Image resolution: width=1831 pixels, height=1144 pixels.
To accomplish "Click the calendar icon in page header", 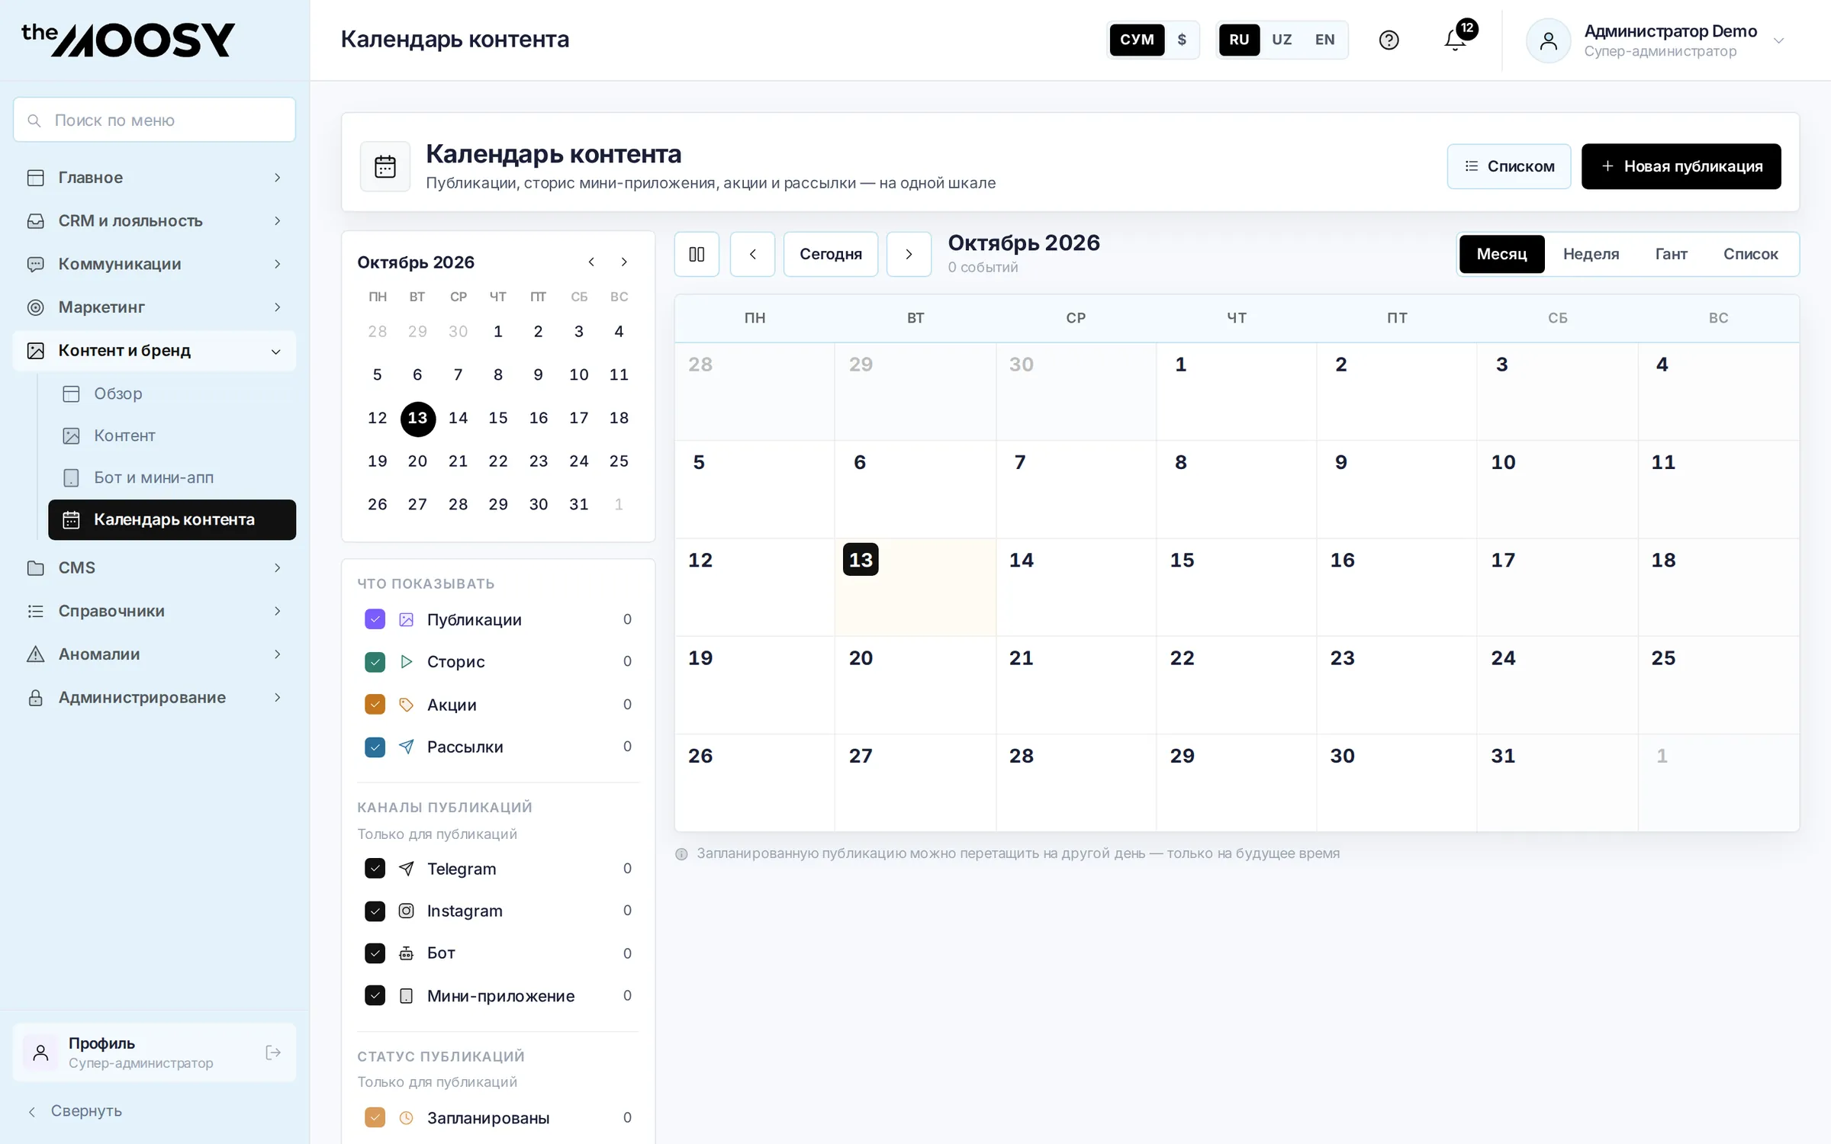I will coord(385,166).
